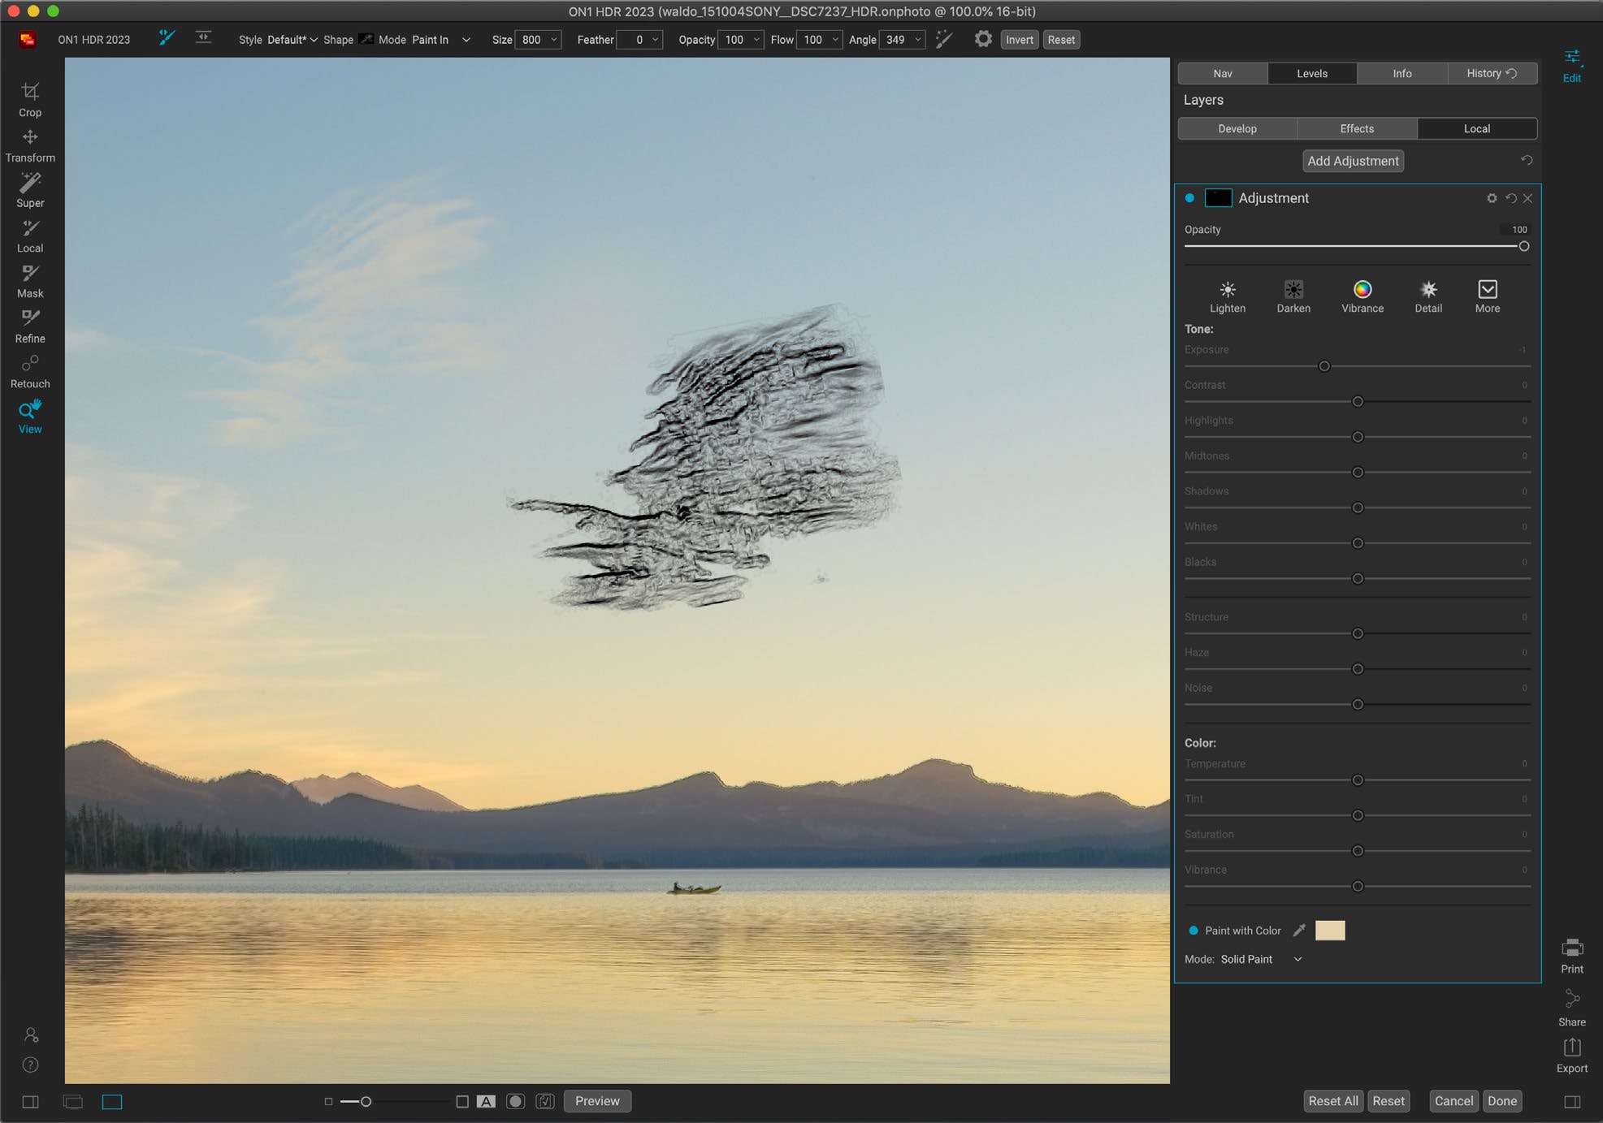Select the Crop tool
The image size is (1603, 1123).
30,99
